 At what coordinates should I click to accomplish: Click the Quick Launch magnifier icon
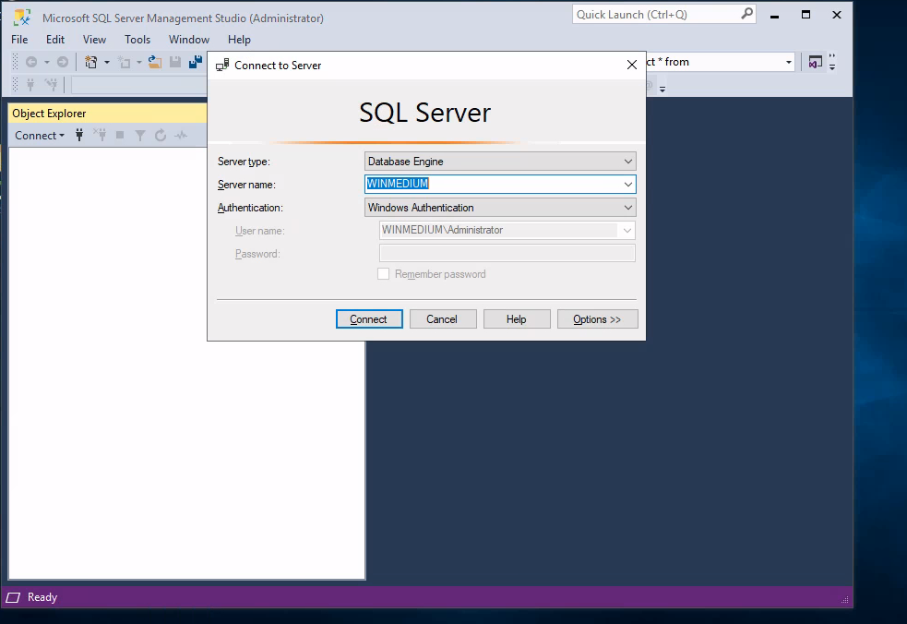point(746,15)
